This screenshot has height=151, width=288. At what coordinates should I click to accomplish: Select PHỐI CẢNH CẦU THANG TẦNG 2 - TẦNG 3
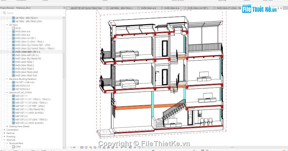tap(35, 48)
